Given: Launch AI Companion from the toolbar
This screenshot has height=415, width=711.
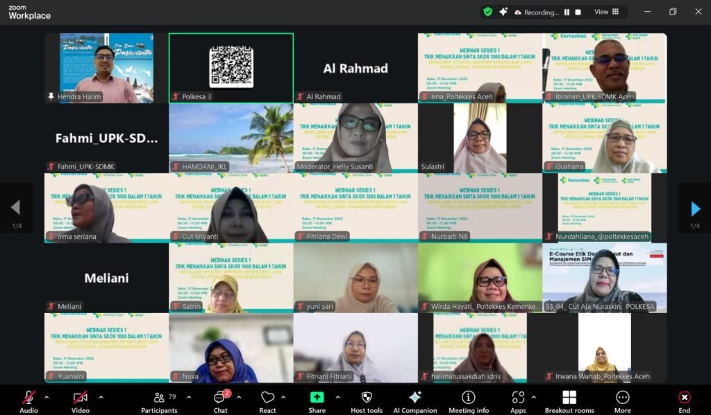Looking at the screenshot, I should tap(415, 398).
